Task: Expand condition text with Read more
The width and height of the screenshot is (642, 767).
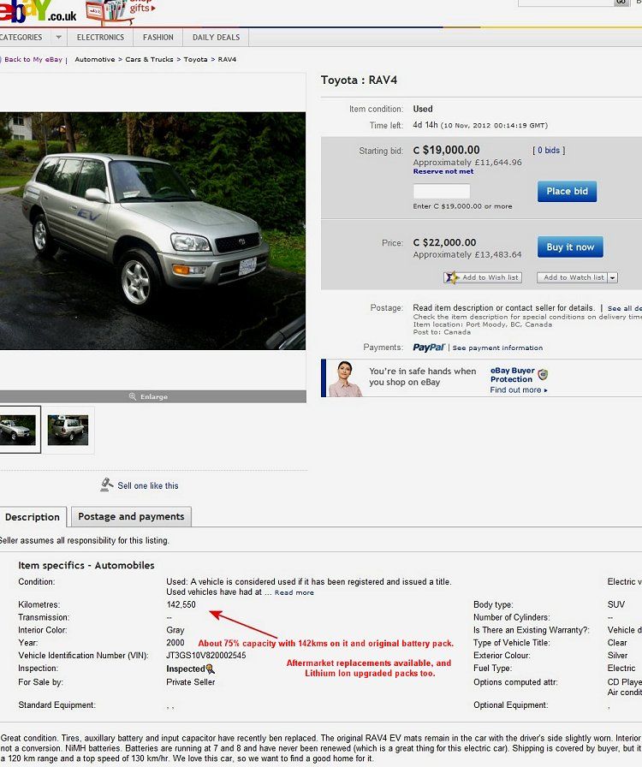Action: pyautogui.click(x=294, y=592)
